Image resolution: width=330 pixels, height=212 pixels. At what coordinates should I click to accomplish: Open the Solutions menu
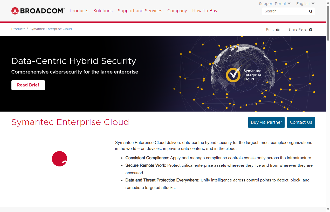[x=103, y=11]
